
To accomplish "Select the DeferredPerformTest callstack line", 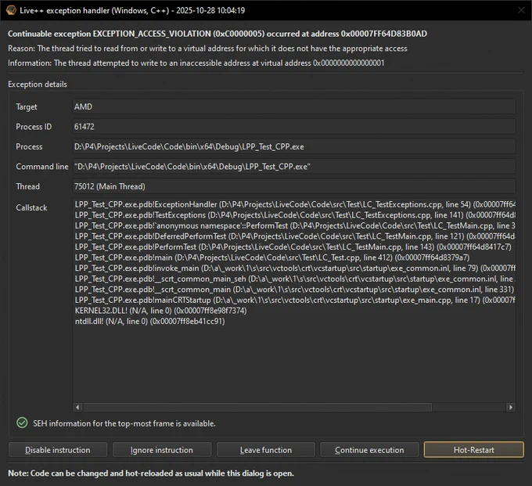I will 295,236.
